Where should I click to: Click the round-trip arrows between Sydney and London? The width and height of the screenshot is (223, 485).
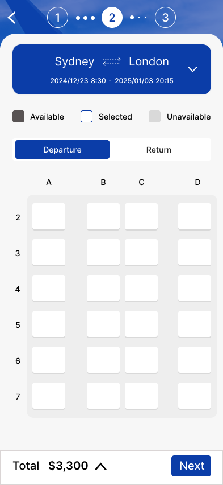pos(112,61)
